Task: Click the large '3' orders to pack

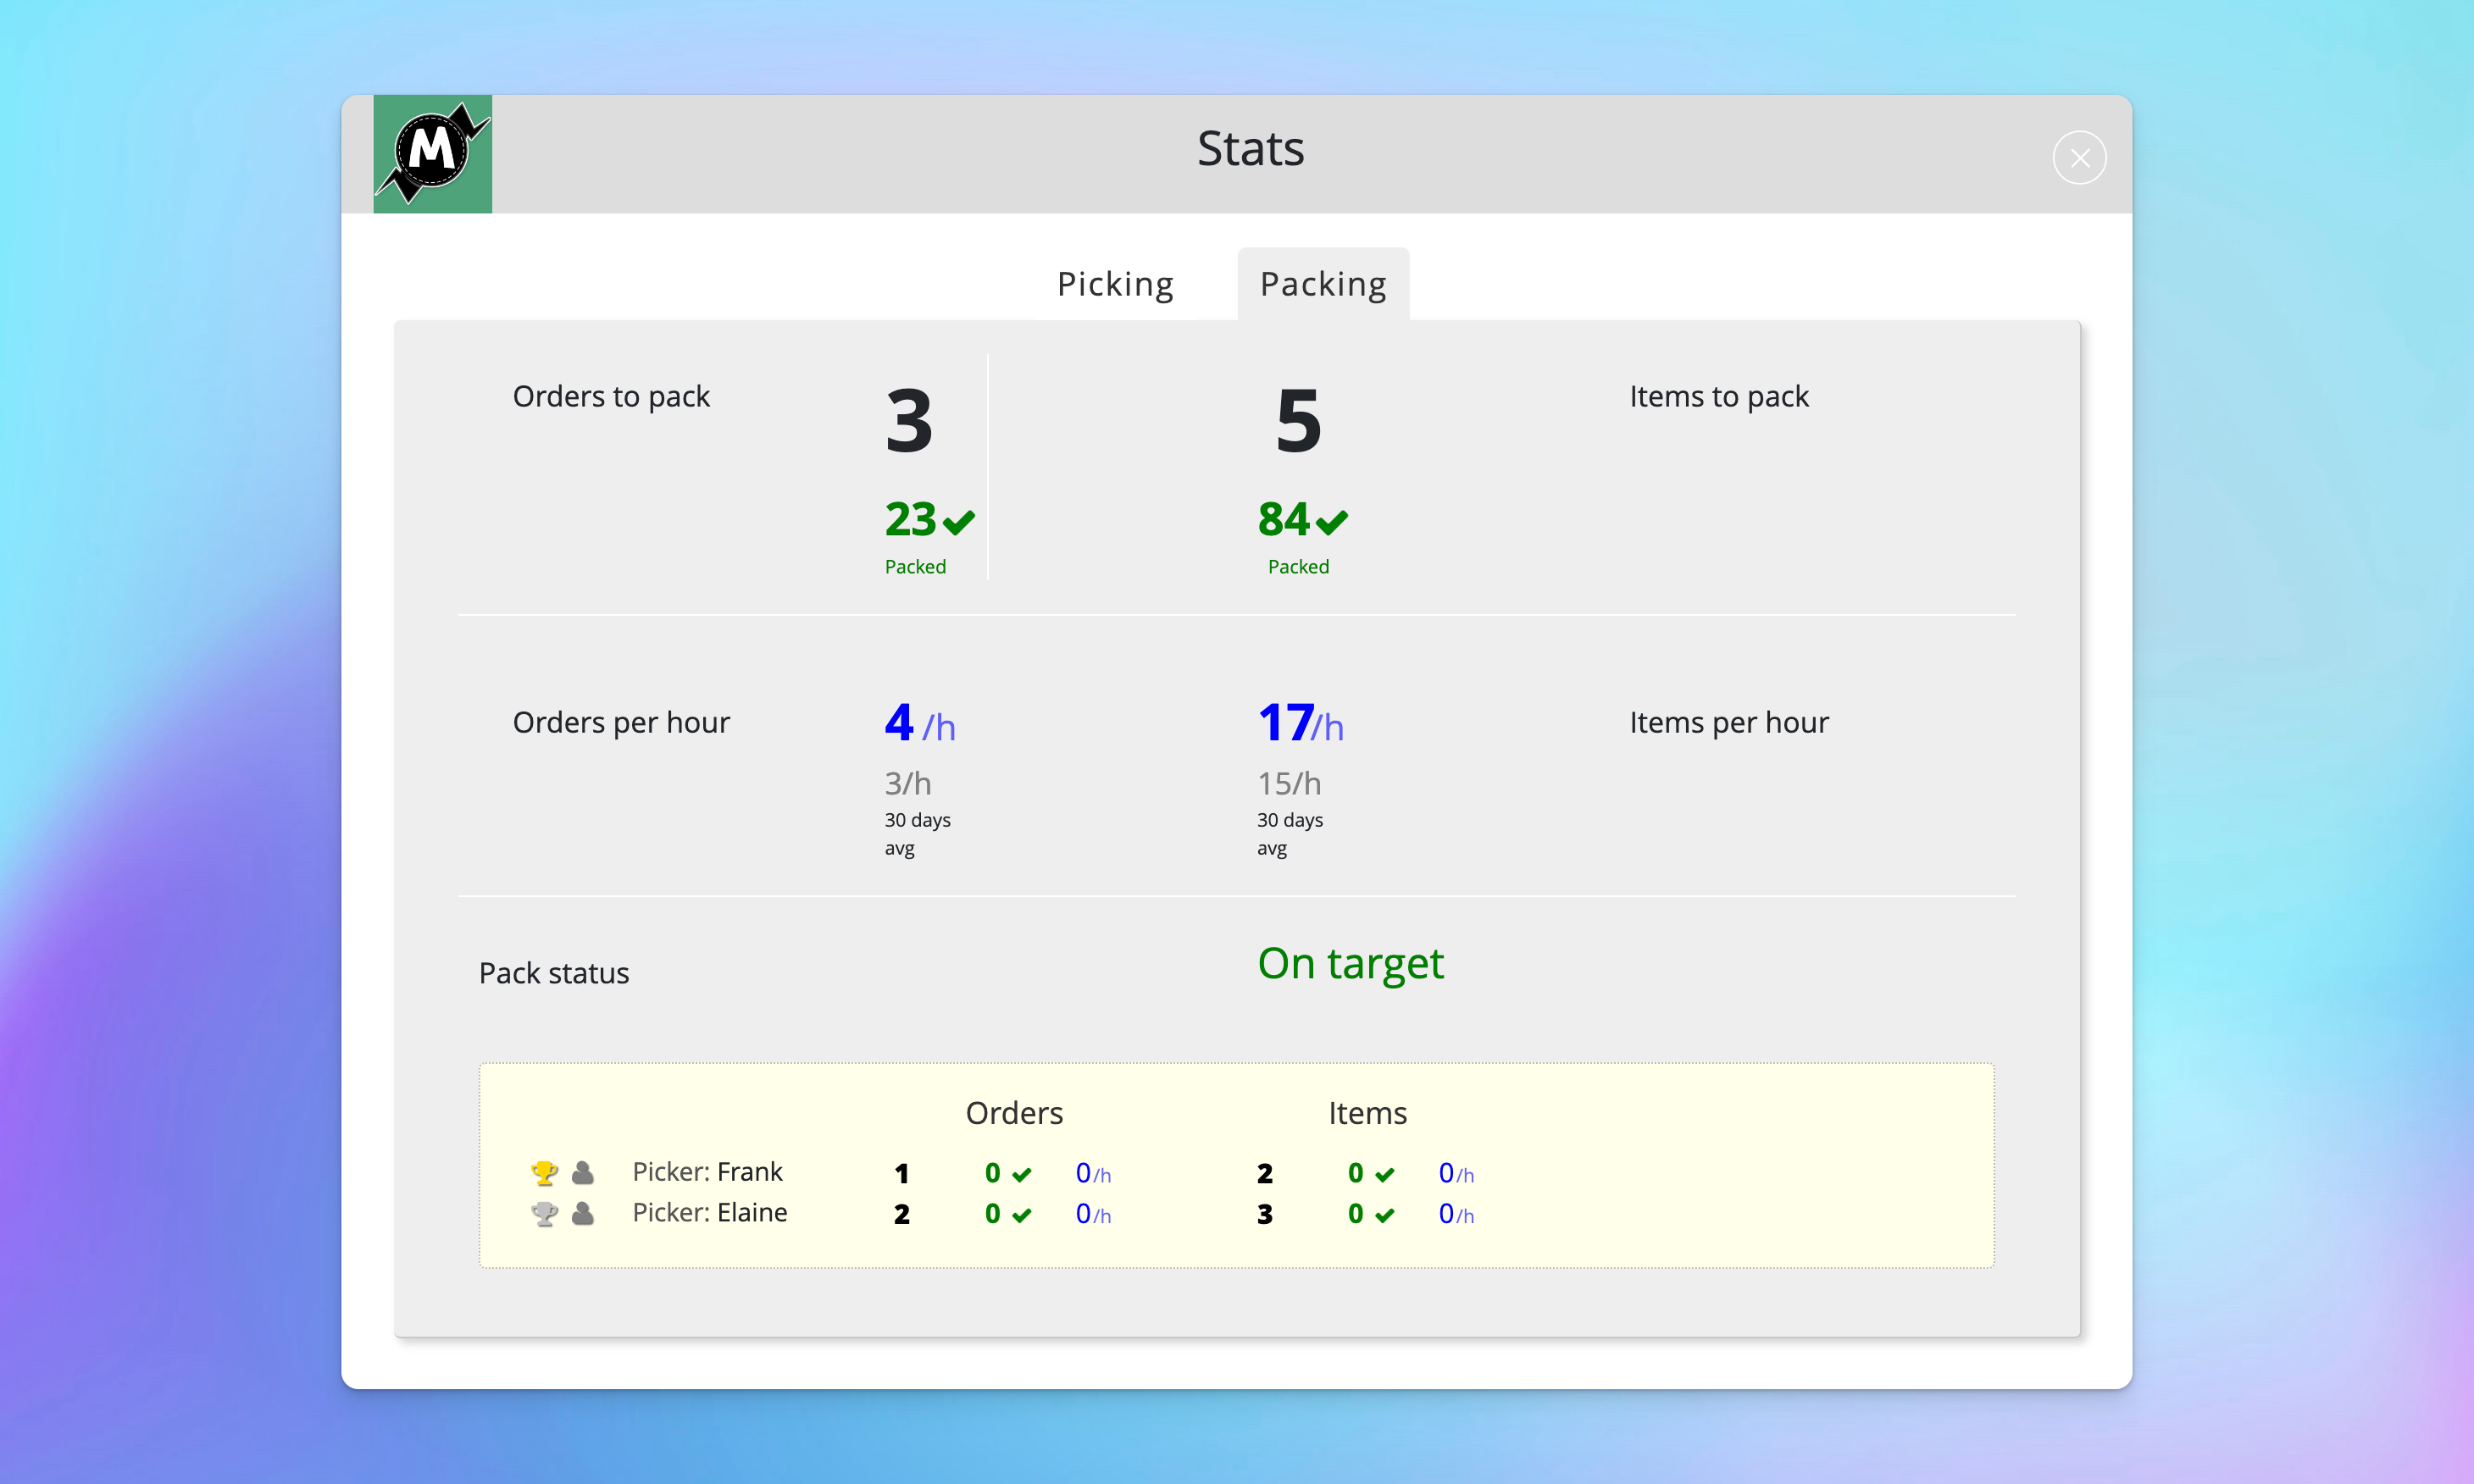Action: pyautogui.click(x=909, y=421)
